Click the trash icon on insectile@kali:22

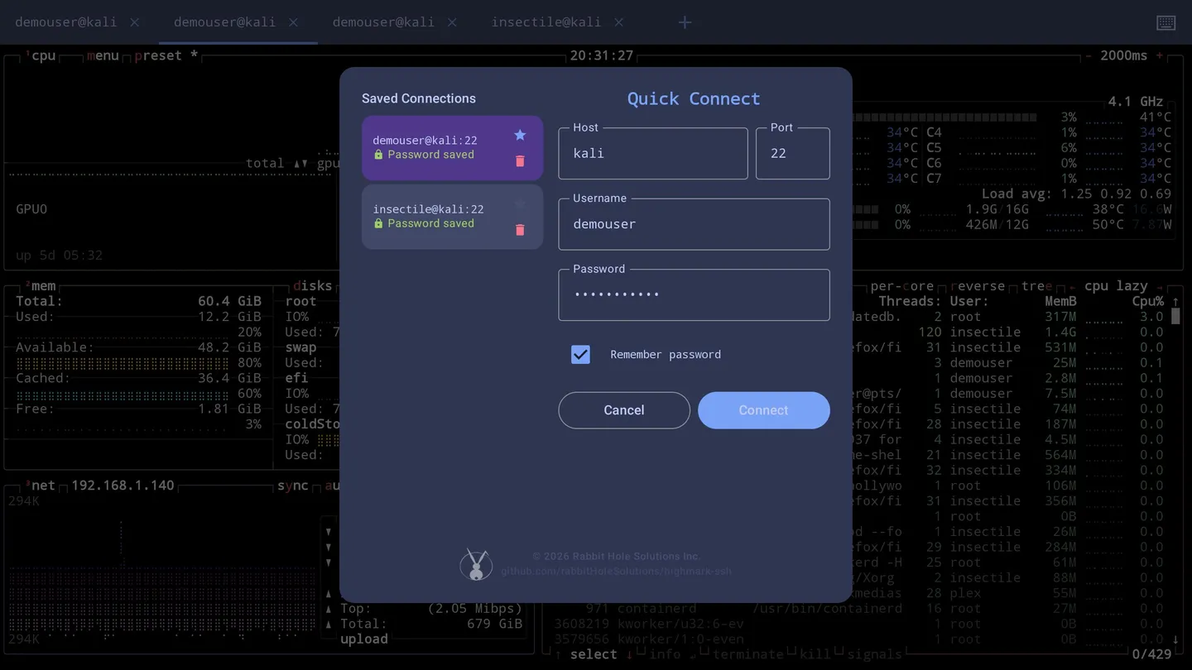[520, 230]
